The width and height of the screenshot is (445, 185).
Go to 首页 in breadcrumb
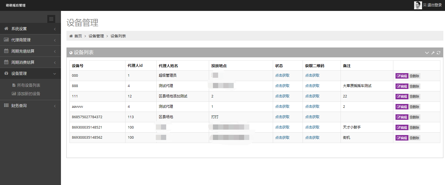pos(78,36)
